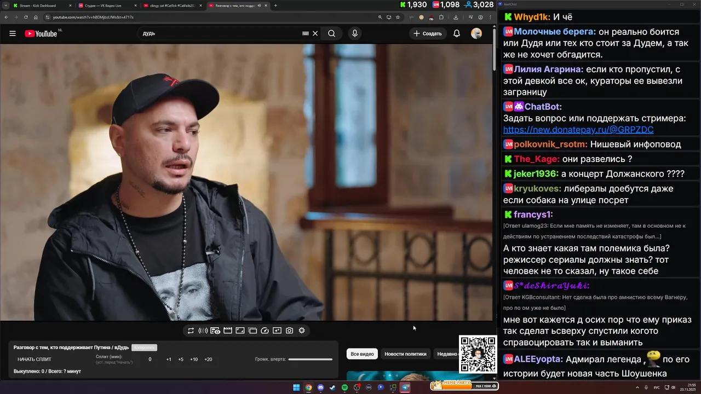Click the ALEEyopta chat message name
Screen dimensions: 701x394
tap(538, 360)
